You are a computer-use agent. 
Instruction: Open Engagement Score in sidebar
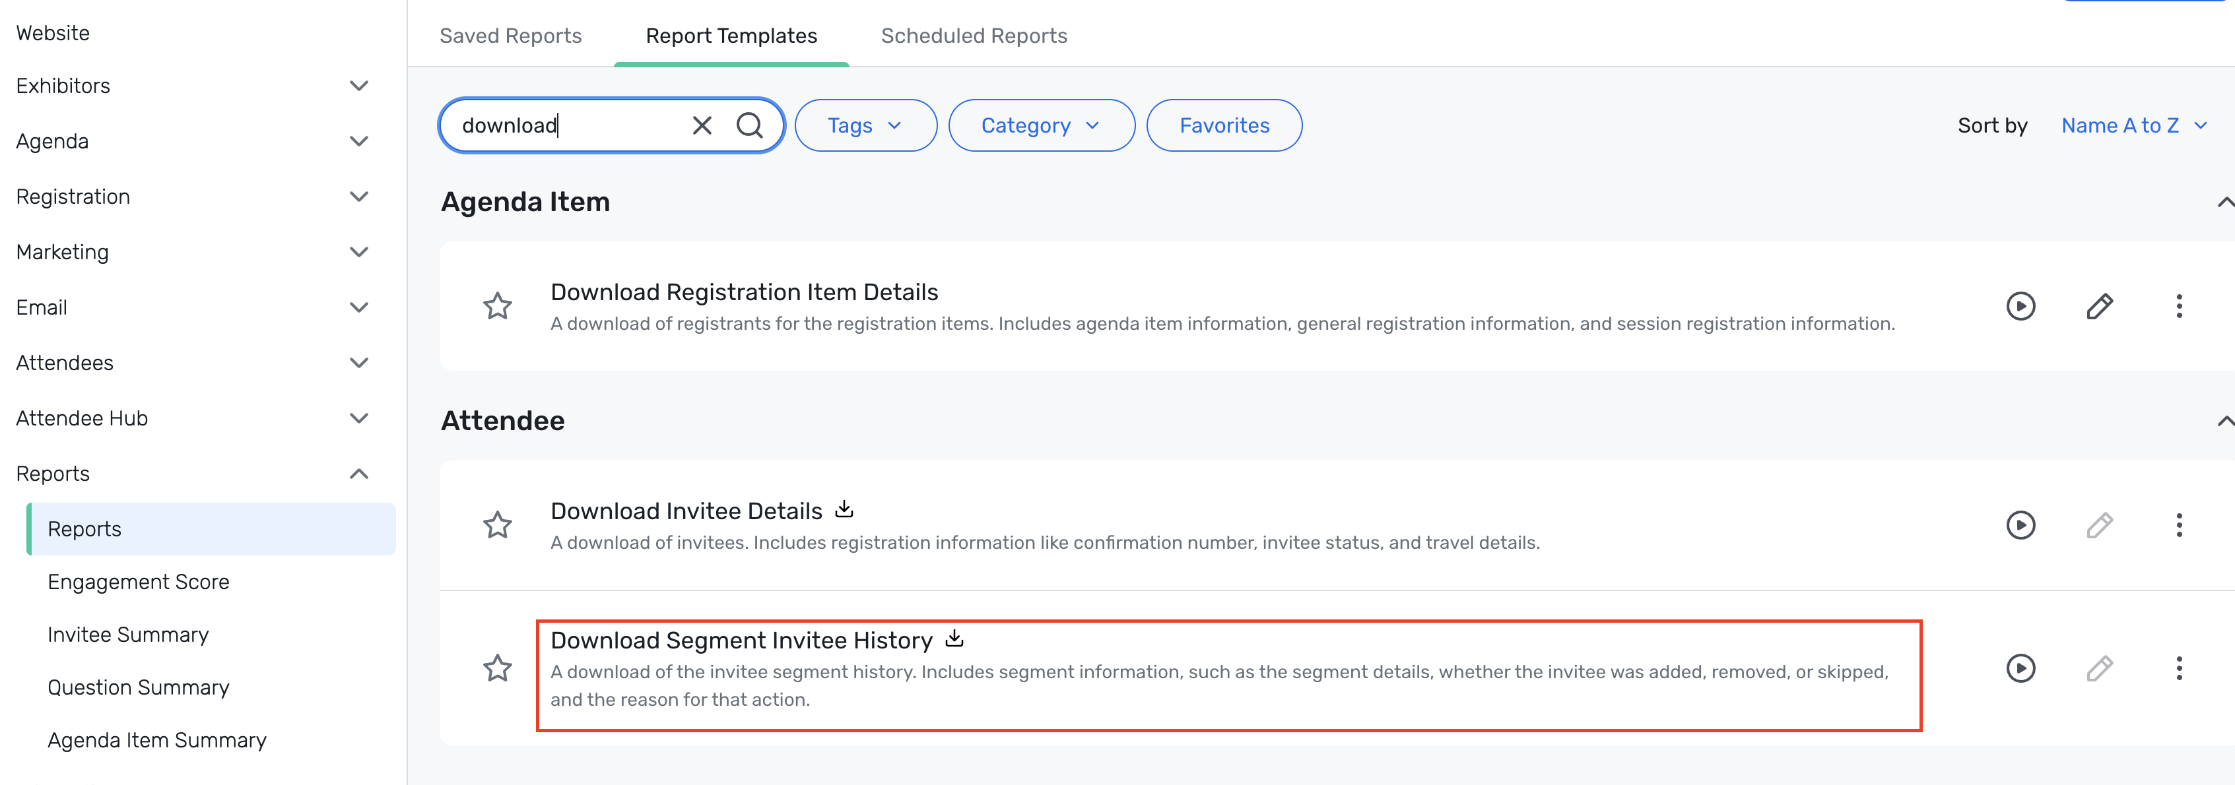point(139,582)
